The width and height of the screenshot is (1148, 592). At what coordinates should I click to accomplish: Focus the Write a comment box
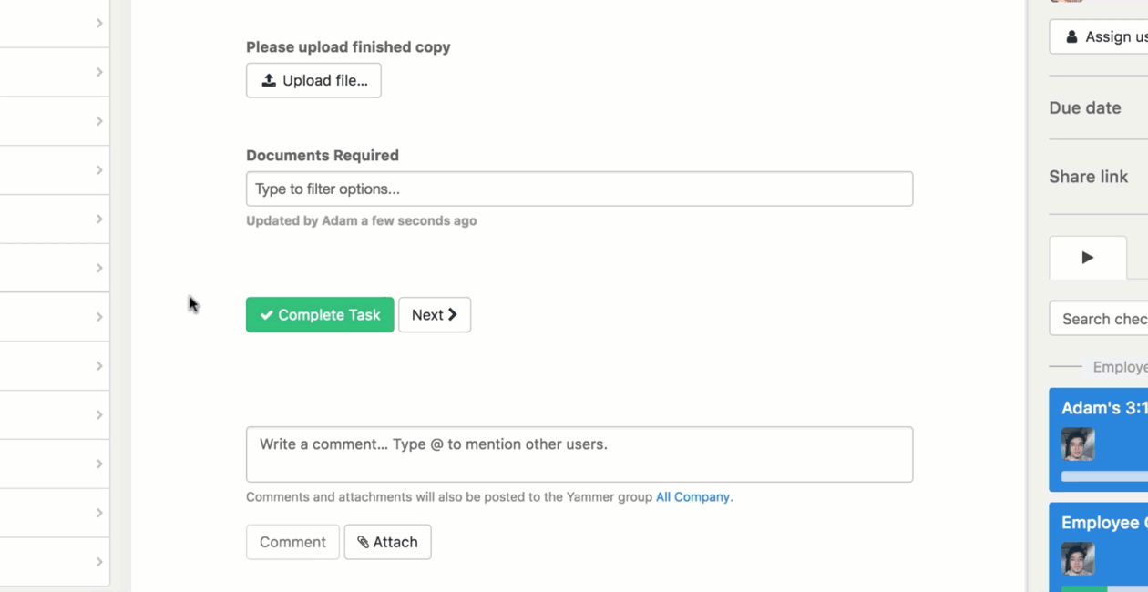coord(579,454)
